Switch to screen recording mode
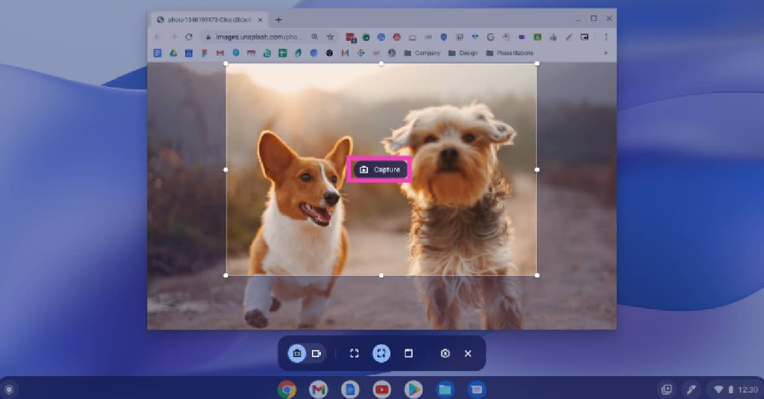764x399 pixels. coord(316,353)
